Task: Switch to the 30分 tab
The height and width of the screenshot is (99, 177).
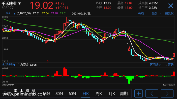Action: [x=59, y=94]
